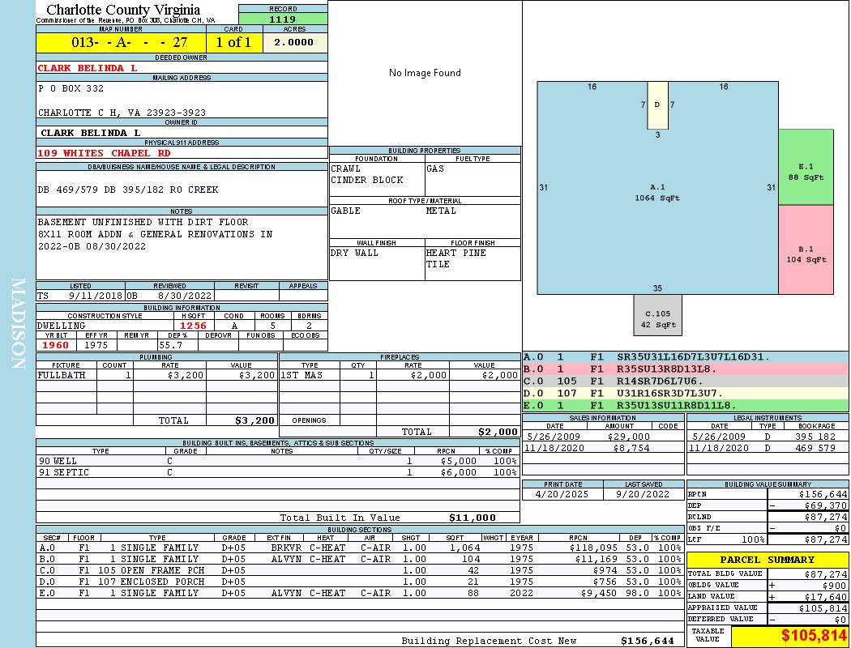Image resolution: width=851 pixels, height=648 pixels.
Task: Click the yellow Parcel Summary header
Action: [768, 560]
